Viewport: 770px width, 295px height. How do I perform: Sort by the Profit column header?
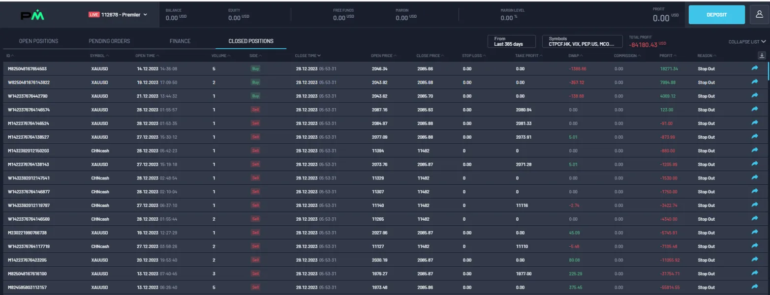pos(668,56)
